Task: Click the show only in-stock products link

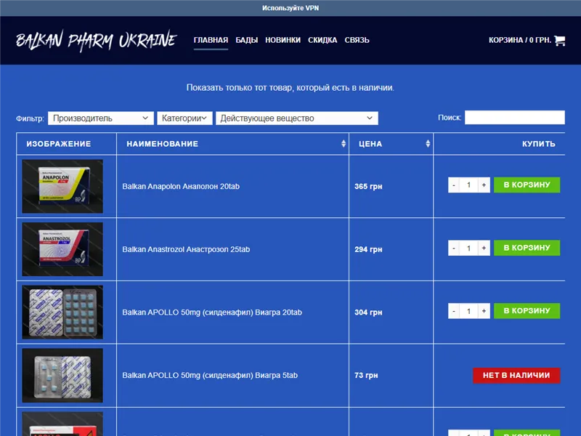Action: click(x=290, y=87)
